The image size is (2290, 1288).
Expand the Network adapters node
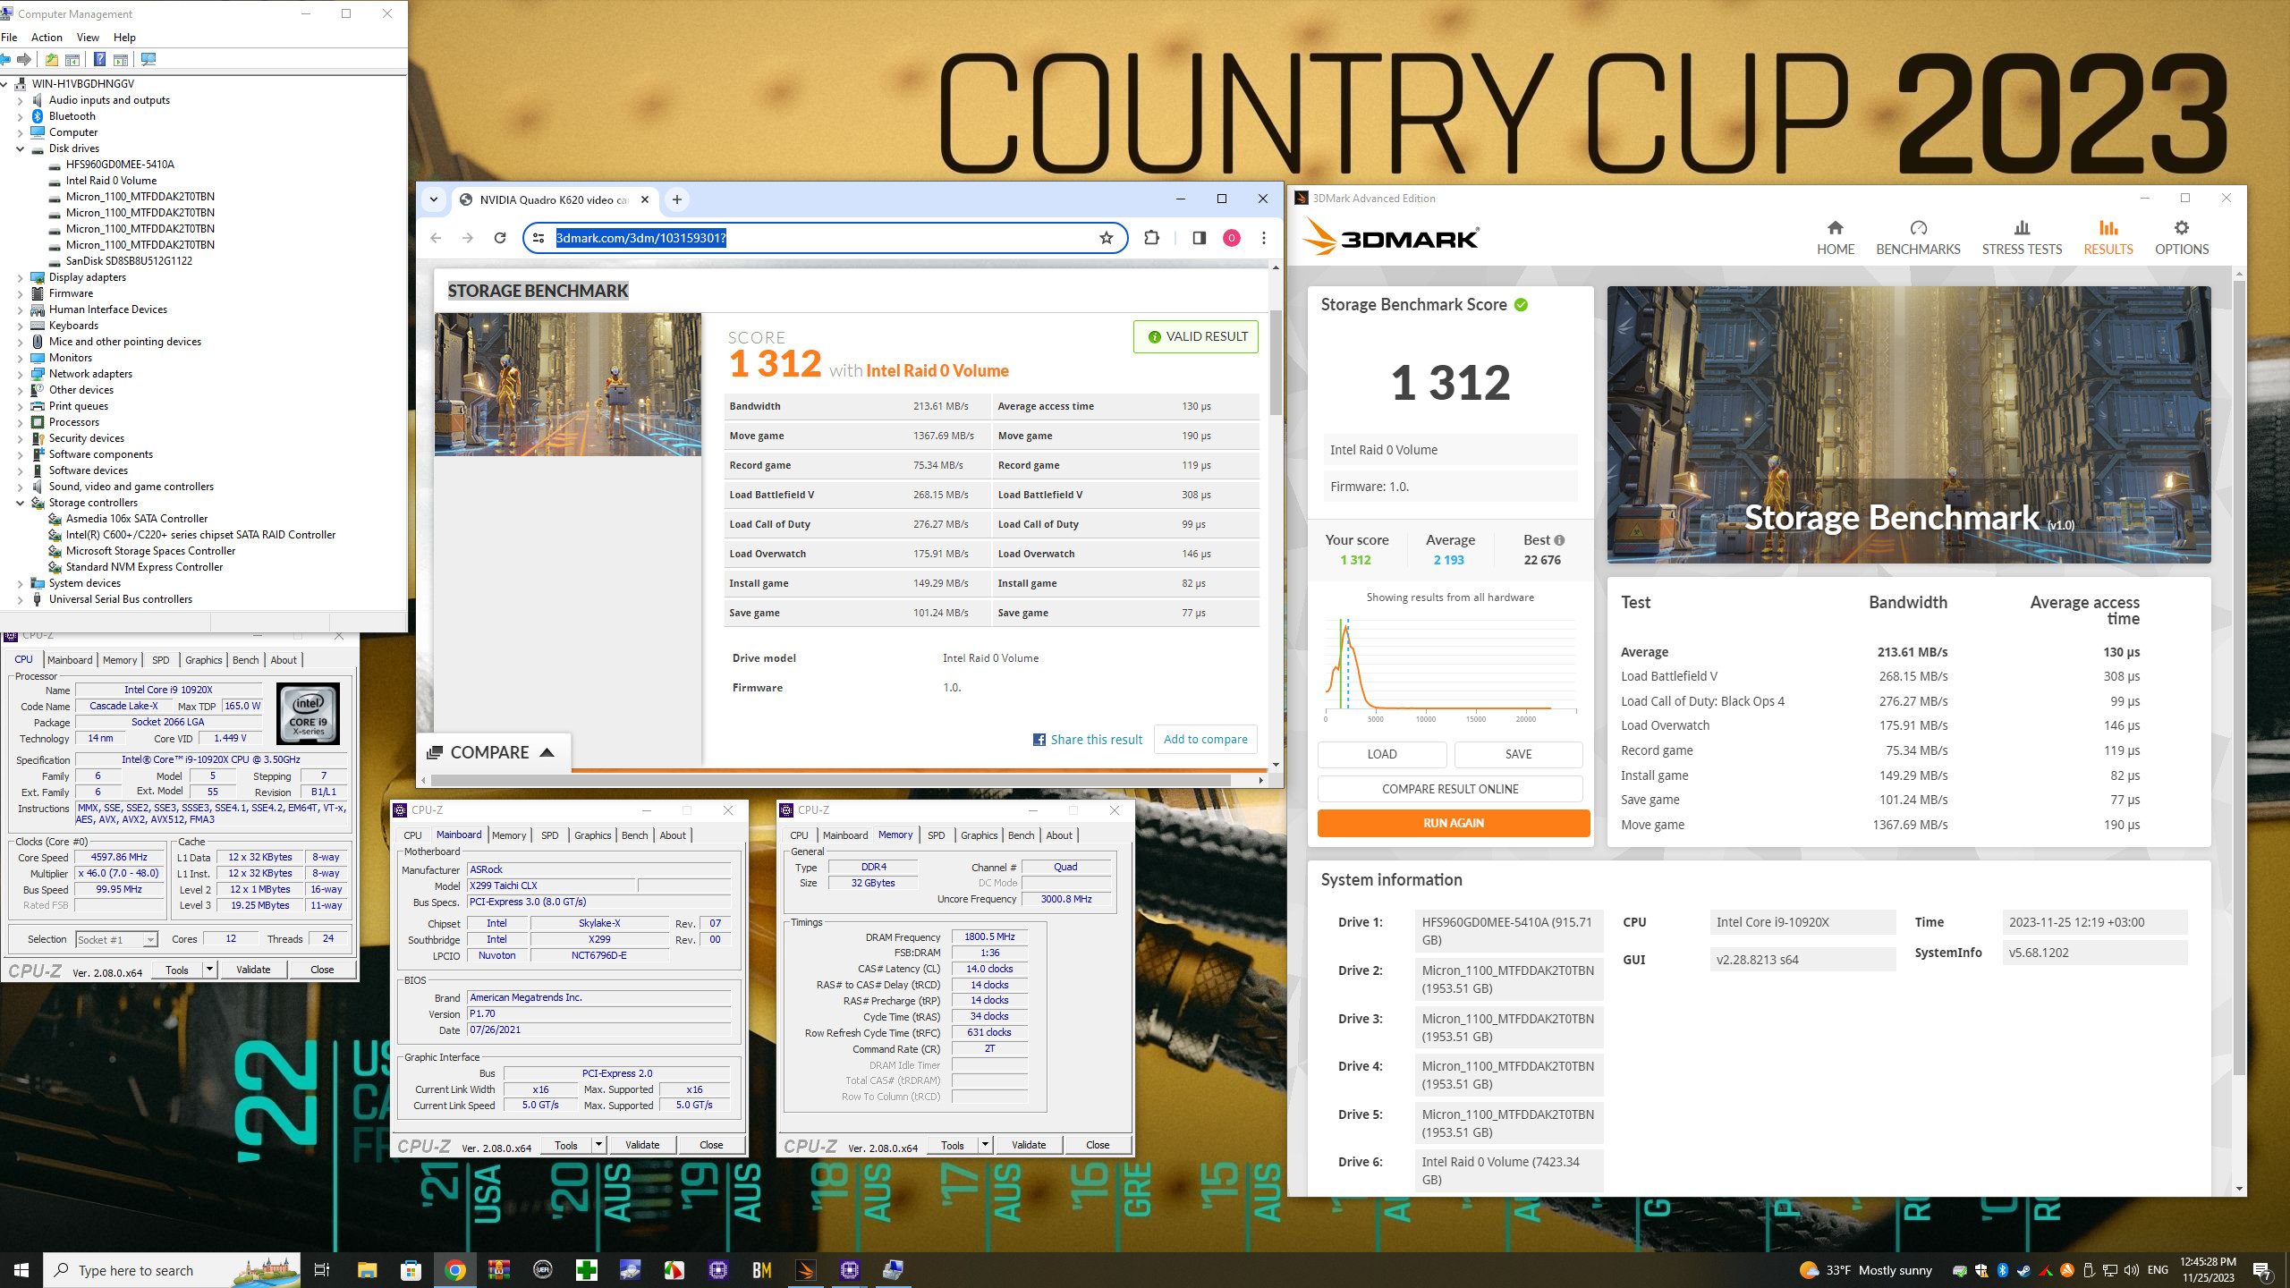pos(20,374)
